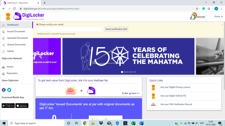Select the third carousel dot
Viewport: 225px width, 126px height.
(x=127, y=72)
